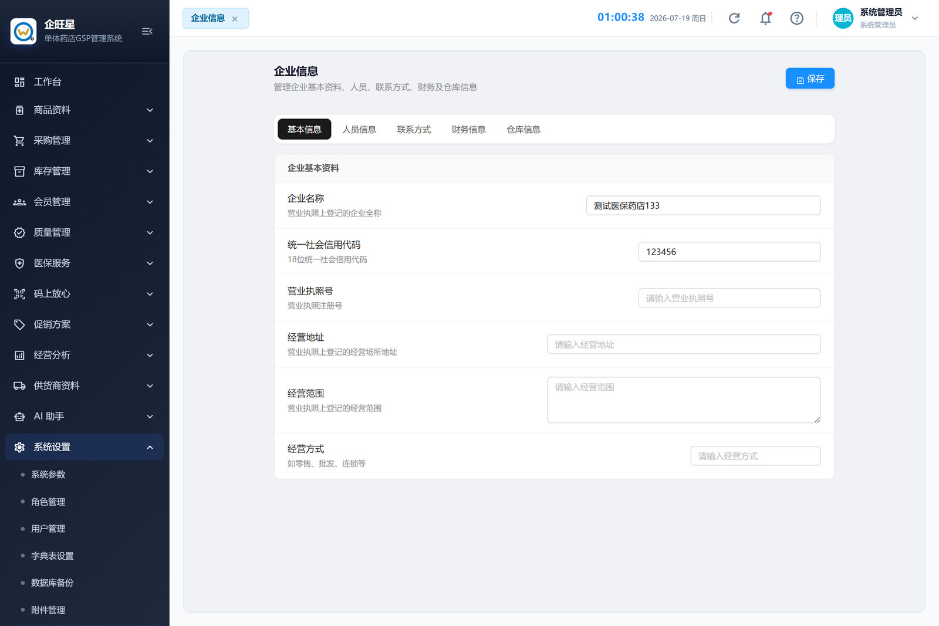
Task: Click the 01:00:38 clock display
Action: coord(621,18)
